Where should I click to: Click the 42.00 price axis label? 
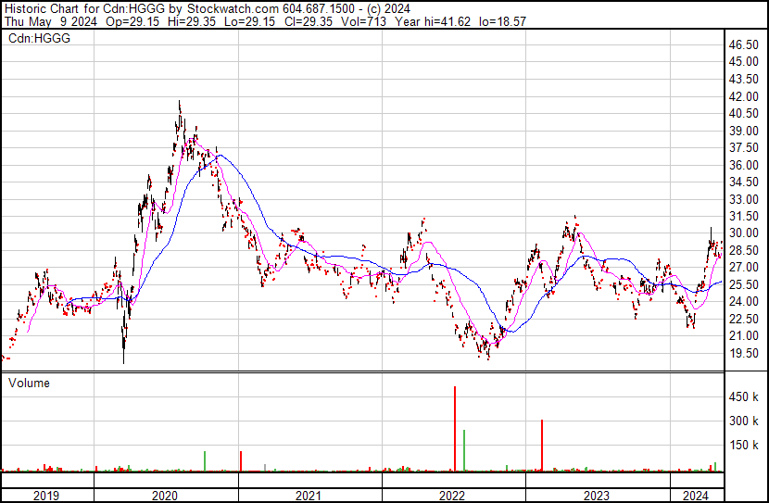[x=743, y=96]
